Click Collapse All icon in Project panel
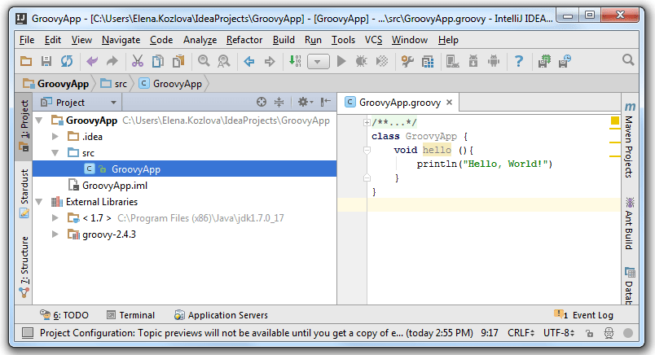 pos(279,102)
